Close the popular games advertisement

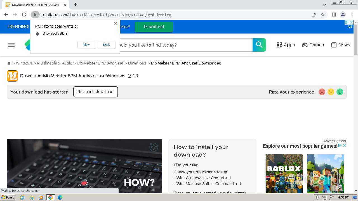[345, 145]
